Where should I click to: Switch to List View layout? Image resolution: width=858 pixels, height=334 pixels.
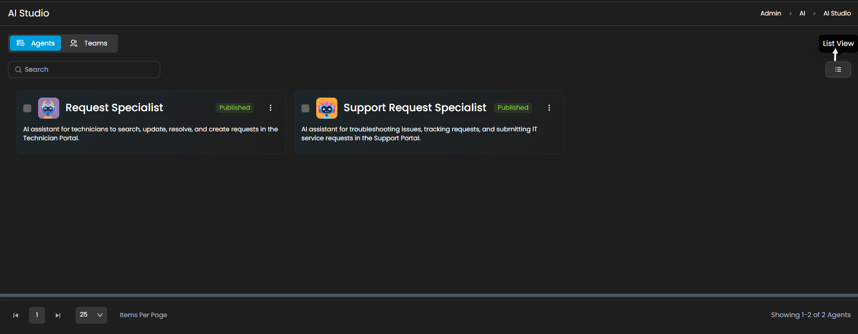[x=838, y=69]
